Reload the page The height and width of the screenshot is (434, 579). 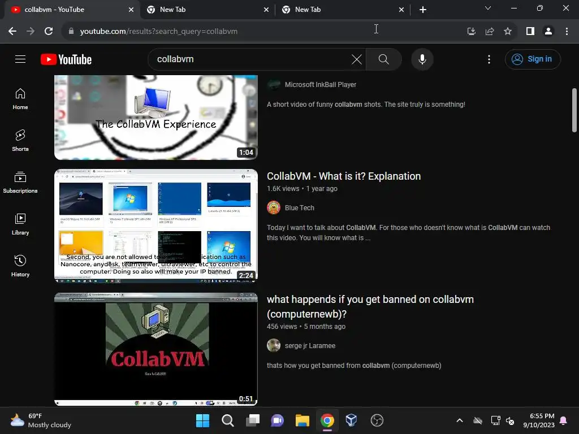tap(49, 31)
